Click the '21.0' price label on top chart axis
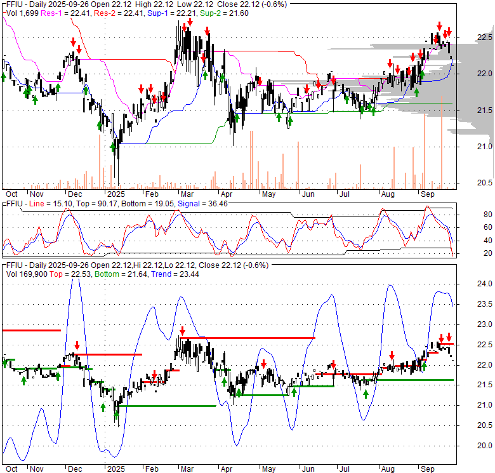This screenshot has width=495, height=473. (x=485, y=147)
